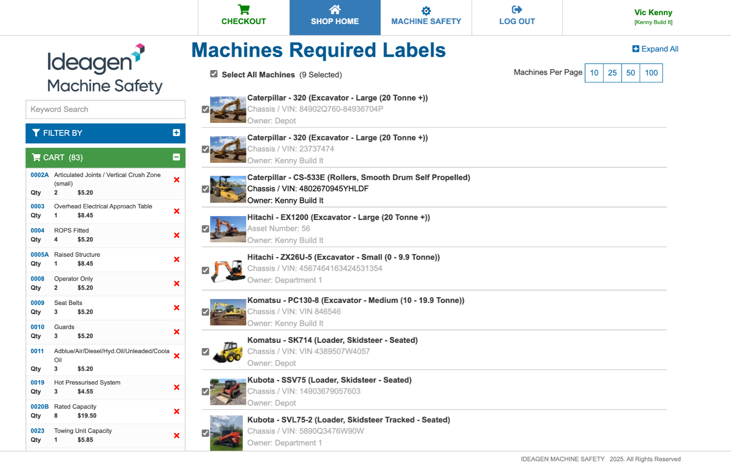Click the filter funnel icon
This screenshot has height=464, width=731.
click(x=36, y=133)
